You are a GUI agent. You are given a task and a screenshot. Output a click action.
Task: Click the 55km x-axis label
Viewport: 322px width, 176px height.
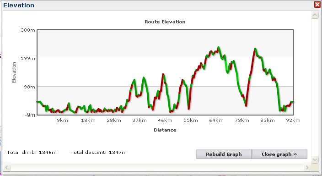pyautogui.click(x=191, y=121)
